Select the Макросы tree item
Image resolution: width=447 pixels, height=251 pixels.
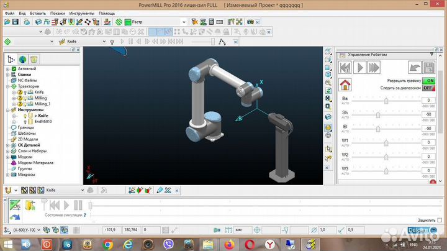pyautogui.click(x=26, y=175)
